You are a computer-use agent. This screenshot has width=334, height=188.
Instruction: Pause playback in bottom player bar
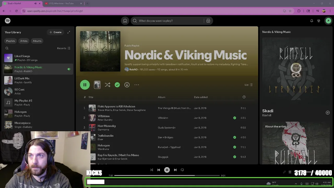pos(167,170)
